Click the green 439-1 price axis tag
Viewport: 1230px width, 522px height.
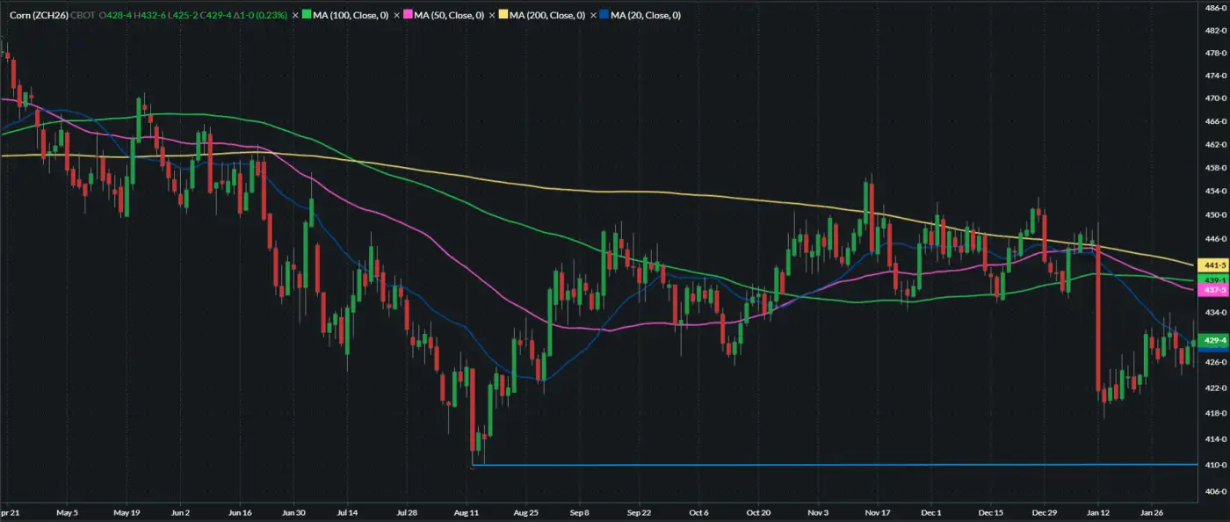[1212, 279]
